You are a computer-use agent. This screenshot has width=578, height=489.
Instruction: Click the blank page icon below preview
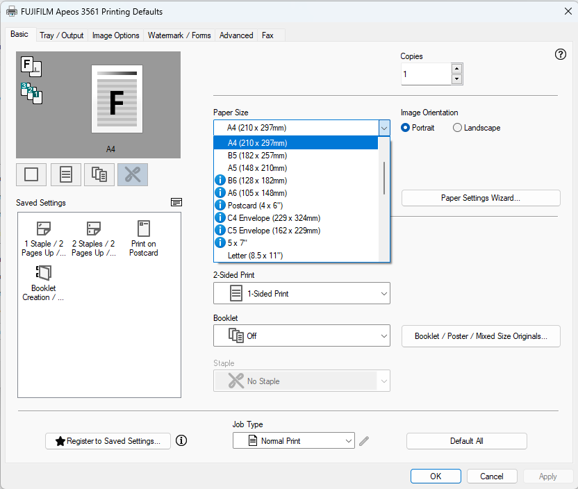tap(31, 174)
